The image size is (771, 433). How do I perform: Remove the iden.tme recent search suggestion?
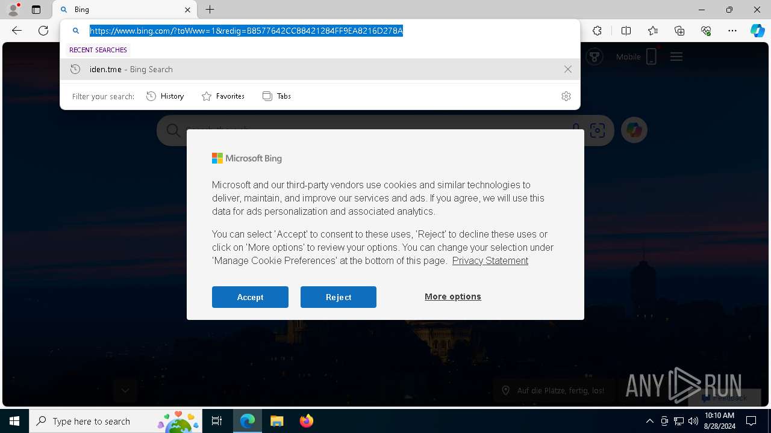(x=568, y=69)
